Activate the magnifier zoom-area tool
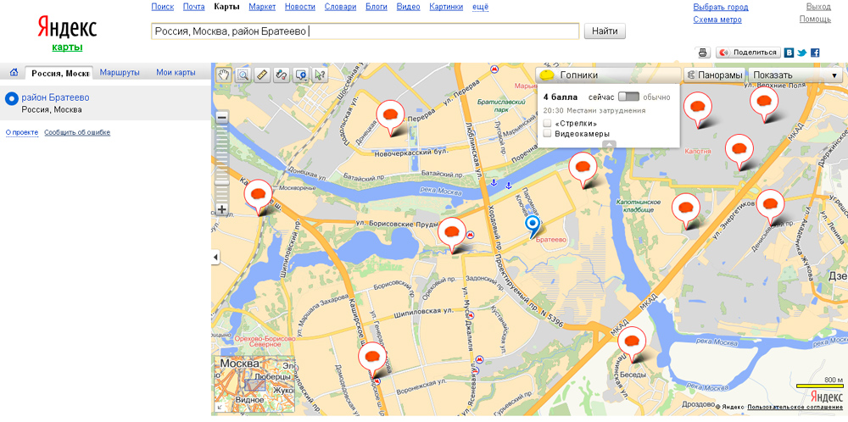 click(x=243, y=75)
